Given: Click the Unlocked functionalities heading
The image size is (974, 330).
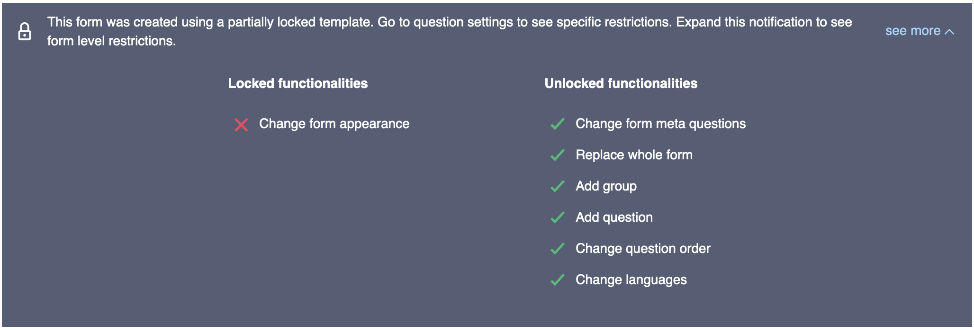Looking at the screenshot, I should pyautogui.click(x=621, y=84).
